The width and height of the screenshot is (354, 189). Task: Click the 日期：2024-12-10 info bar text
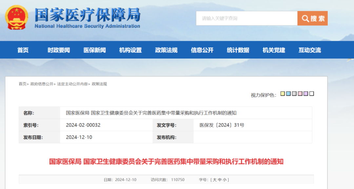(x=120, y=180)
